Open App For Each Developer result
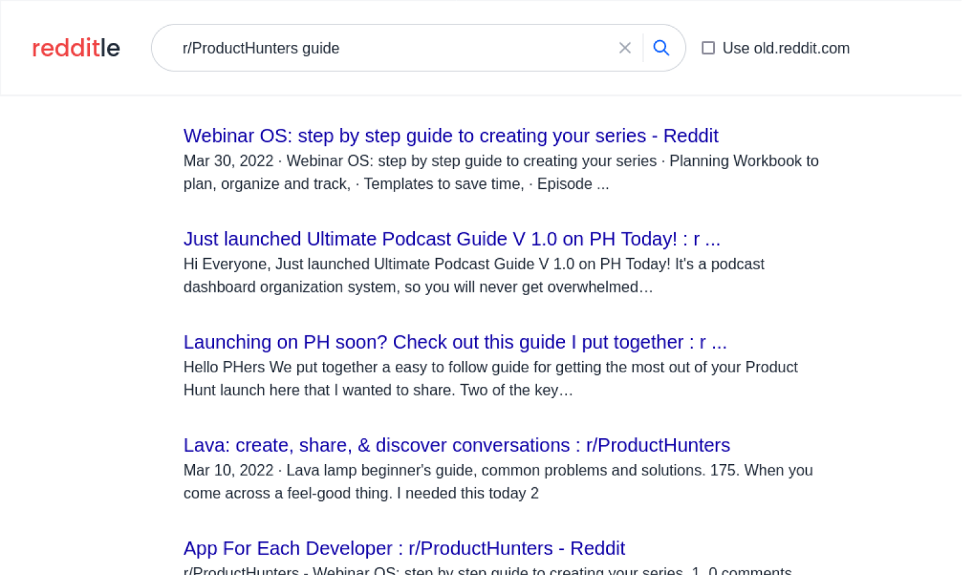Screen dimensions: 962x575 click(x=404, y=548)
